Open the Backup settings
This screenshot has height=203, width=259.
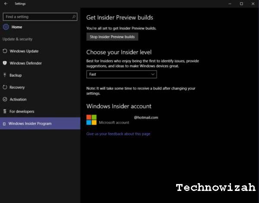[x=40, y=75]
